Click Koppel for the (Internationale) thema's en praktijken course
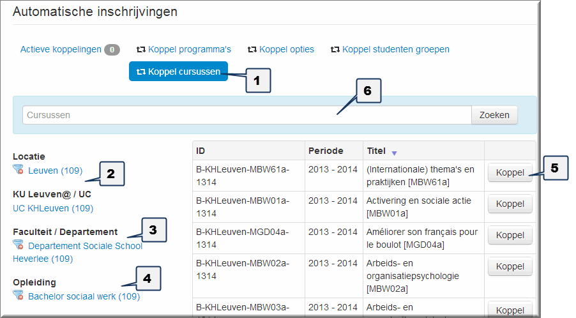The height and width of the screenshot is (318, 576). 510,172
